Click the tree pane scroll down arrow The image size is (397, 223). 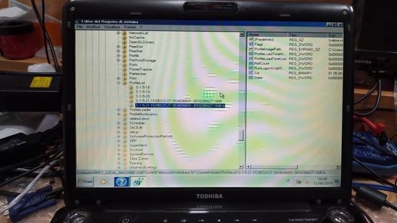pos(241,167)
